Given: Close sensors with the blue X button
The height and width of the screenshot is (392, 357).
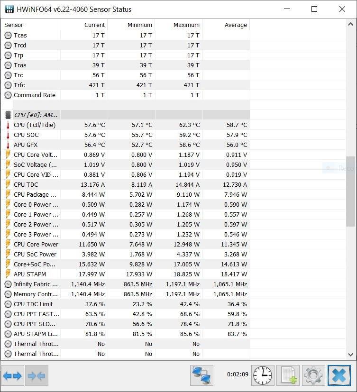Looking at the screenshot, I should [x=339, y=376].
